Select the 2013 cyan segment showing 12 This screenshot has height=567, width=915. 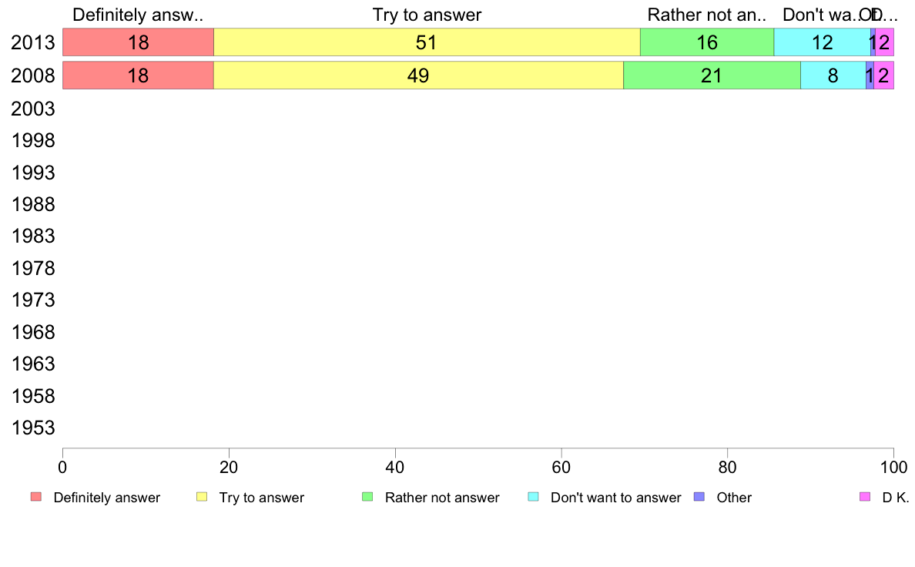pyautogui.click(x=823, y=42)
